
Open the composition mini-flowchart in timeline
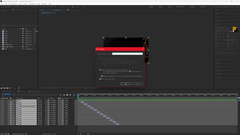click(60, 95)
